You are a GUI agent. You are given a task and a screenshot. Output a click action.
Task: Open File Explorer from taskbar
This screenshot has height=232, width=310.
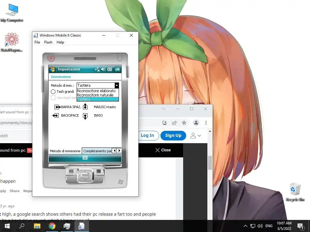click(37, 226)
